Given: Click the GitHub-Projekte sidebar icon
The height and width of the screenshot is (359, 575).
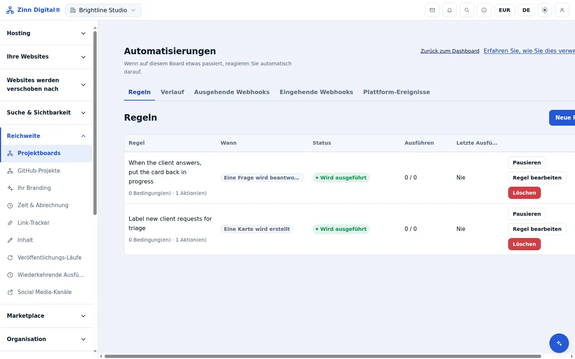Looking at the screenshot, I should [10, 171].
